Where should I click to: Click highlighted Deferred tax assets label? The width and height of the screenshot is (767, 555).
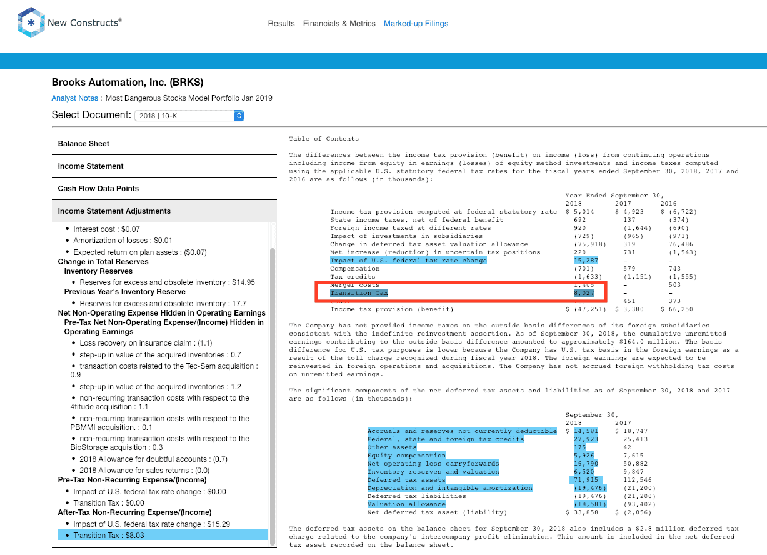click(x=406, y=480)
